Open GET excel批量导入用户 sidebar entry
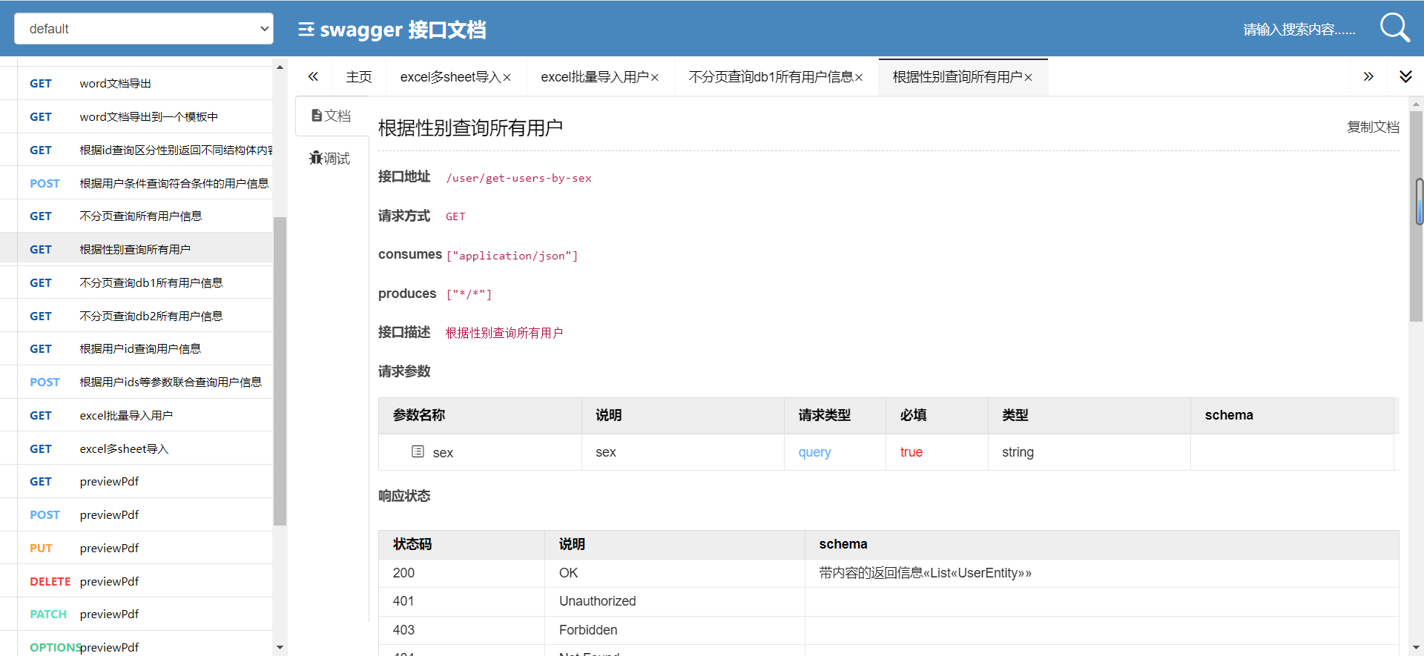 tap(136, 415)
